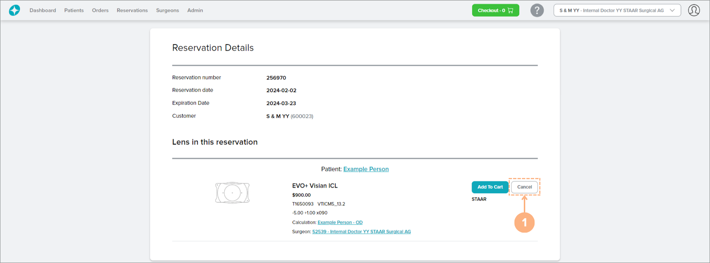Click the EVO+ Visian ICL product name
The height and width of the screenshot is (263, 710).
coord(315,186)
